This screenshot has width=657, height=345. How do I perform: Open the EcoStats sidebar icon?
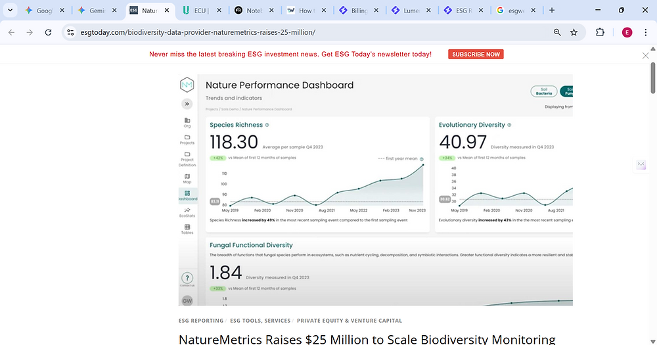point(187,212)
